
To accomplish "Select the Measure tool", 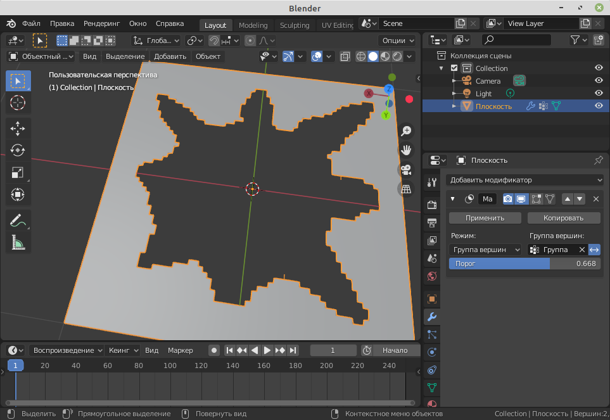I will 18,242.
